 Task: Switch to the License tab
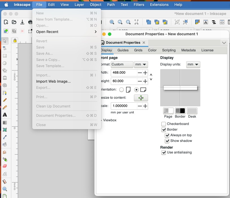[x=207, y=50]
